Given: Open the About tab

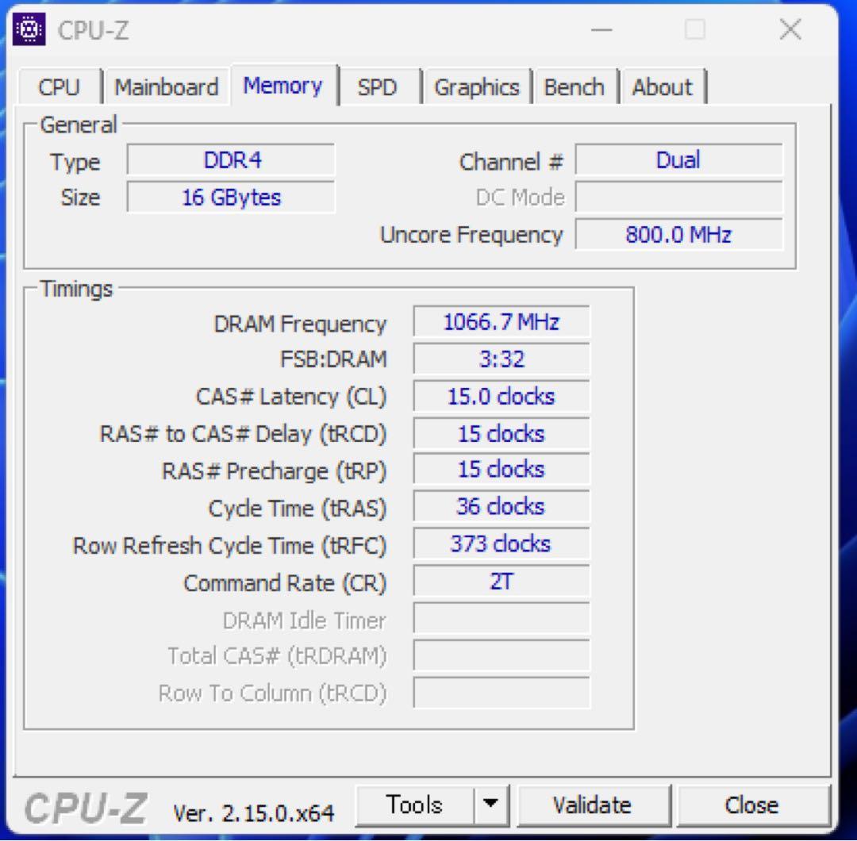Looking at the screenshot, I should [663, 86].
